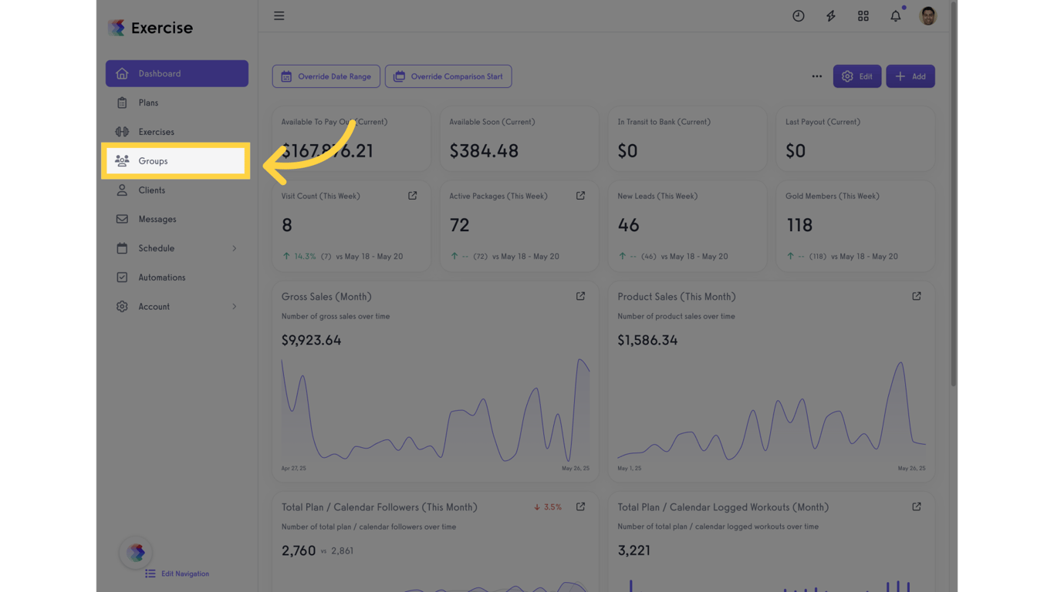
Task: Open Visit Count external link icon
Action: (x=413, y=196)
